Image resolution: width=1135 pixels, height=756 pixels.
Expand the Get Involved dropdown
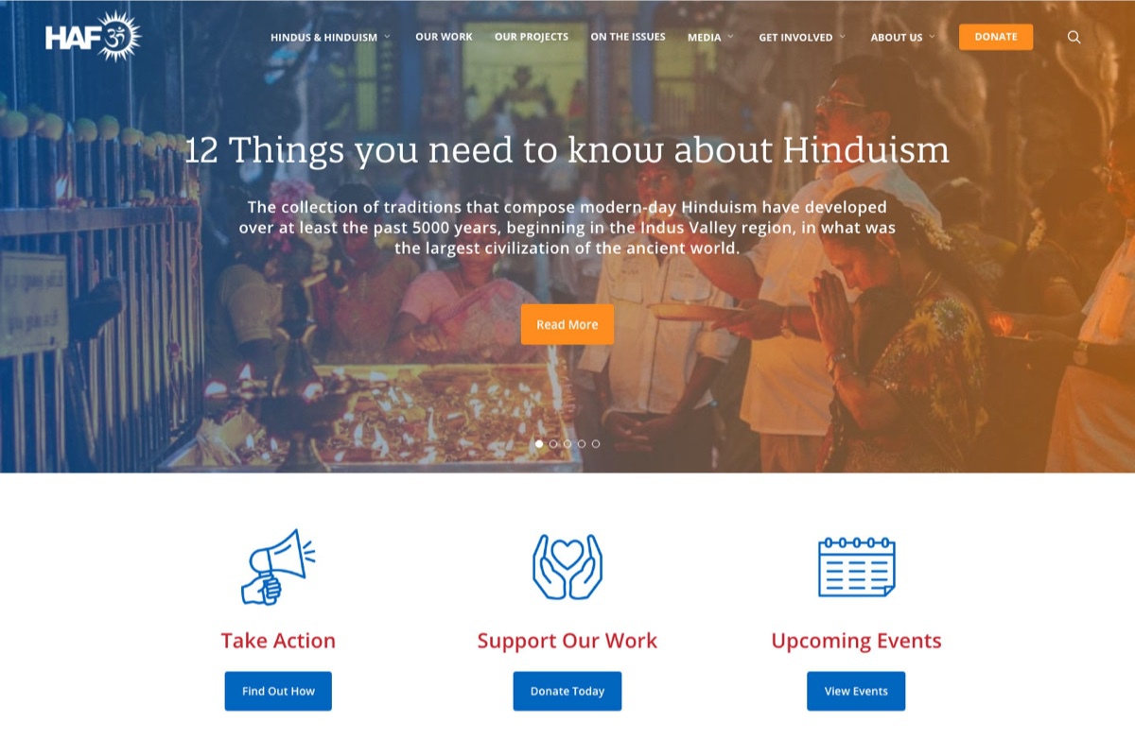point(802,37)
